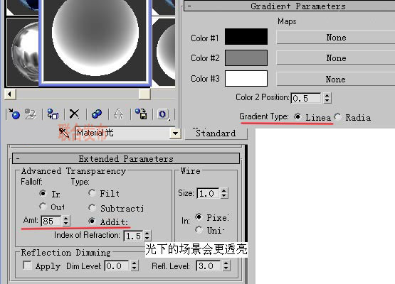Click Get Material icon
Viewport: 395px width, 284px height.
pos(14,114)
